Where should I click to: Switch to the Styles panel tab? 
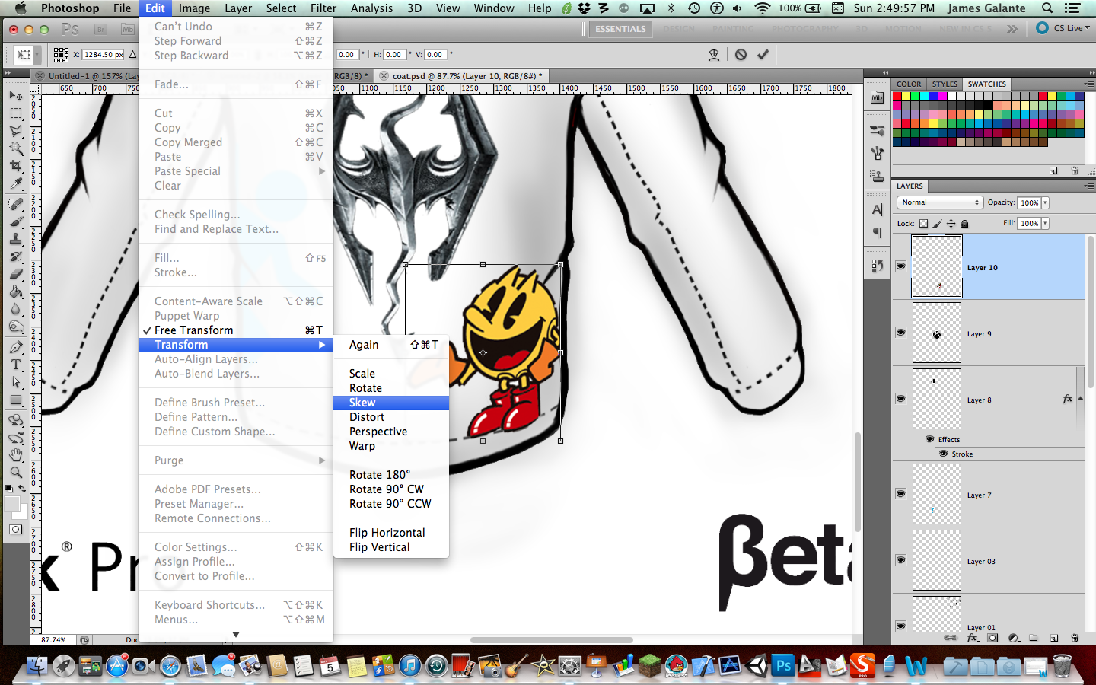(945, 84)
